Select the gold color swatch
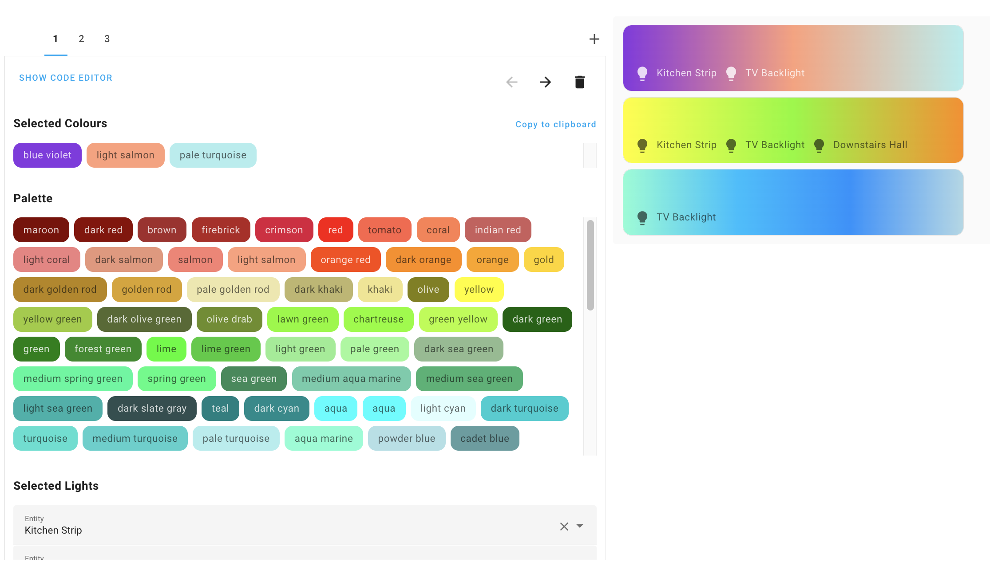Image resolution: width=990 pixels, height=566 pixels. click(x=544, y=259)
